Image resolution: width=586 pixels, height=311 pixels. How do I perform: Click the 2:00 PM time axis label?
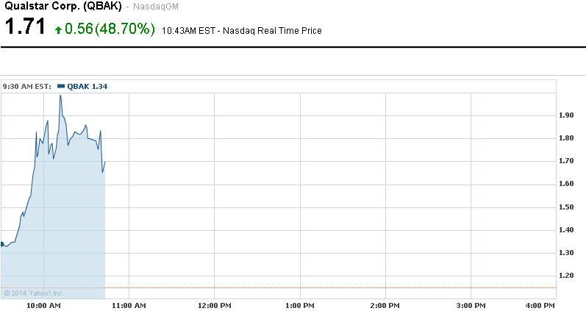385,304
